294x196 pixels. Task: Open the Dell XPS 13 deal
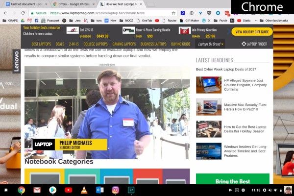88,33
